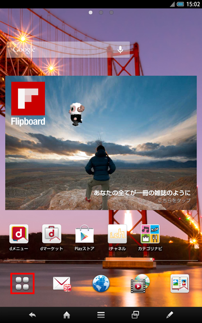
Task: Tap the back navigation button
Action: (33, 315)
